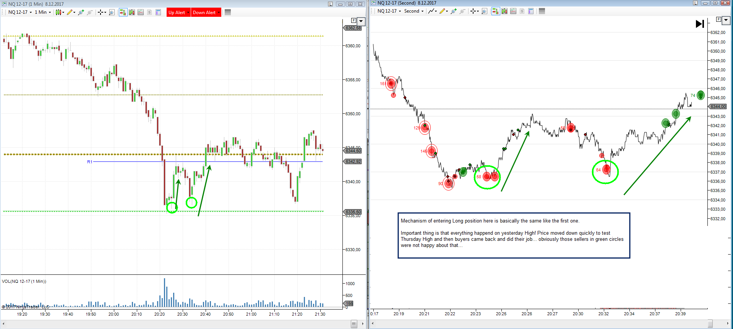Click the 6342,92 price marker on left axis
Screen dimensions: 733x329
point(353,161)
